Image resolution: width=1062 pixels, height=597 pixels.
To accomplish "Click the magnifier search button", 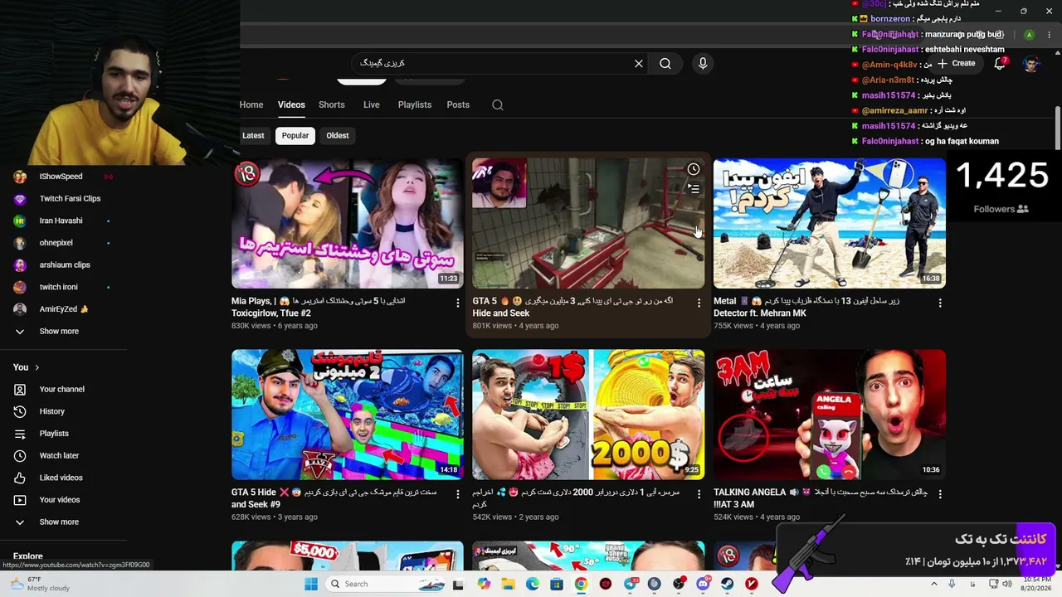I will (x=665, y=63).
